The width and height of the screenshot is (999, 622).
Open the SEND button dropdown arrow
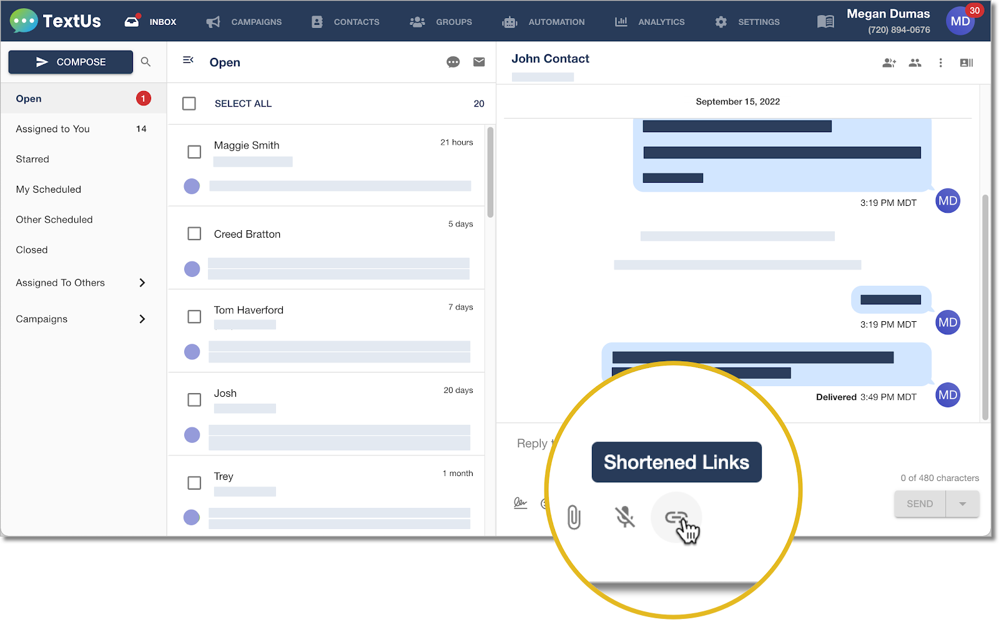(x=962, y=503)
